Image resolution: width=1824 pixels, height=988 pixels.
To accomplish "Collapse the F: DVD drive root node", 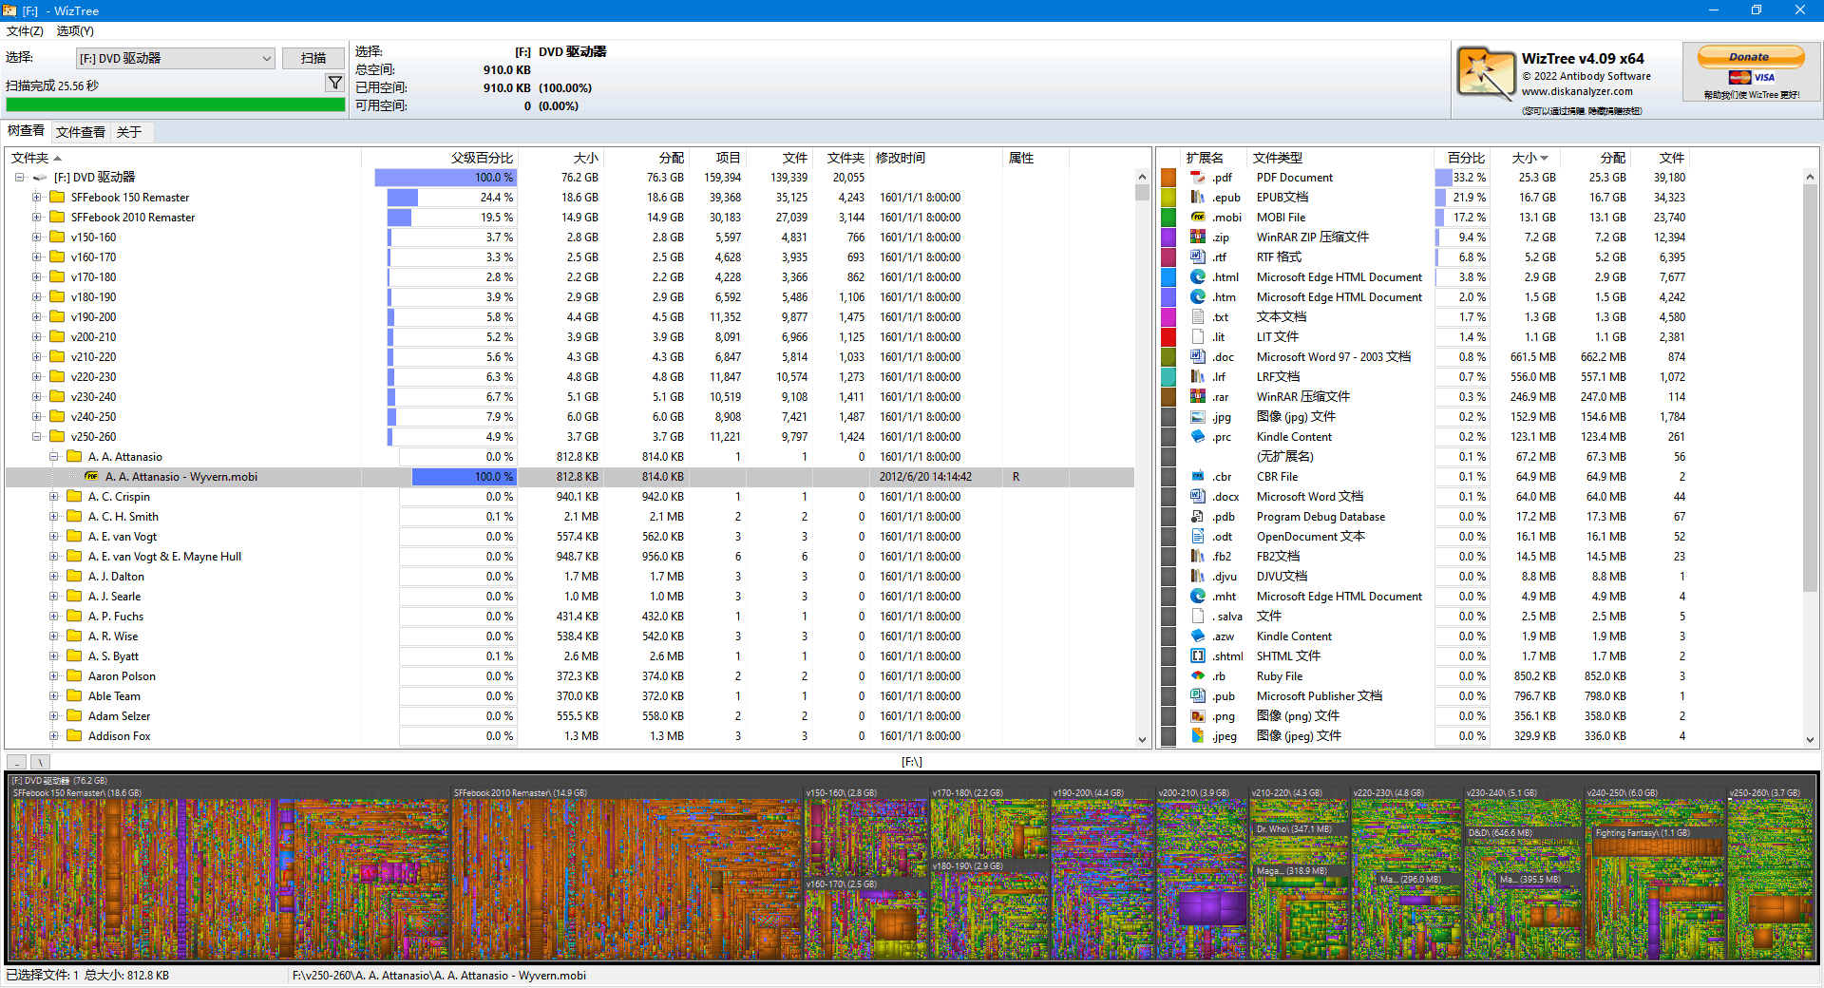I will point(19,178).
